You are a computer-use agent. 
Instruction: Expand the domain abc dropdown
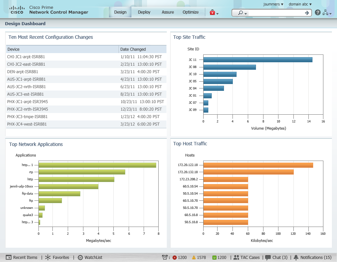[x=300, y=4]
